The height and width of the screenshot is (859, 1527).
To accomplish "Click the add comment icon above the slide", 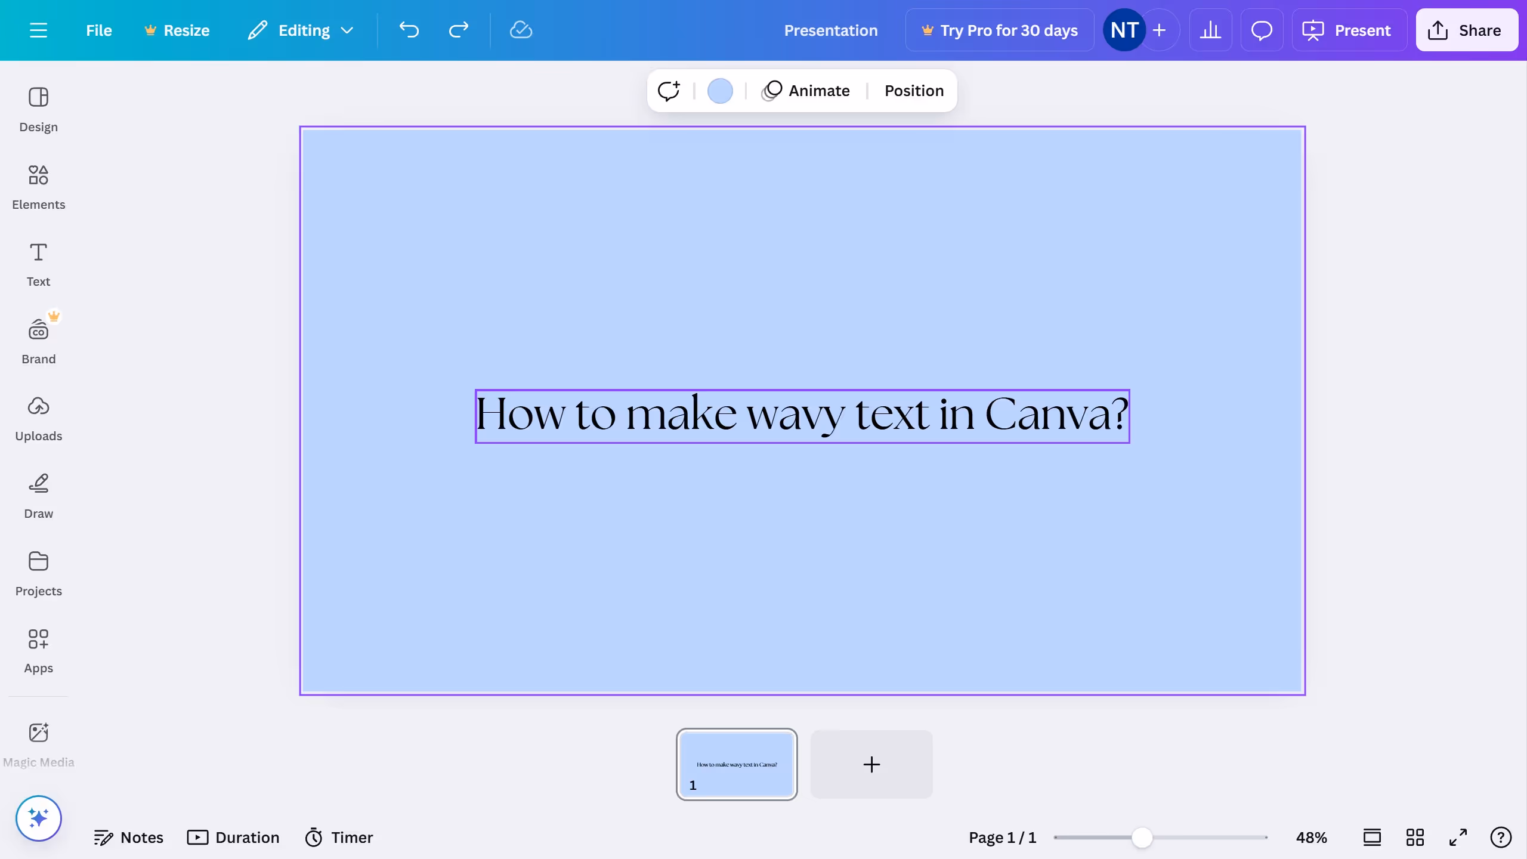I will pyautogui.click(x=669, y=91).
